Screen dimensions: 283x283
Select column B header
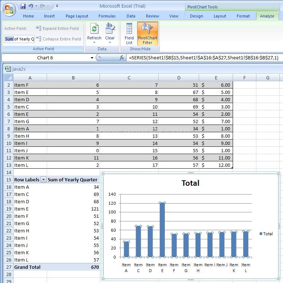[x=73, y=78]
